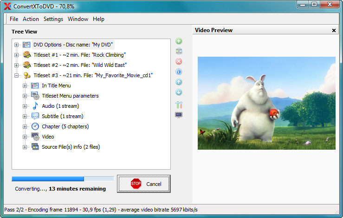Click the Cancel button

[144, 184]
